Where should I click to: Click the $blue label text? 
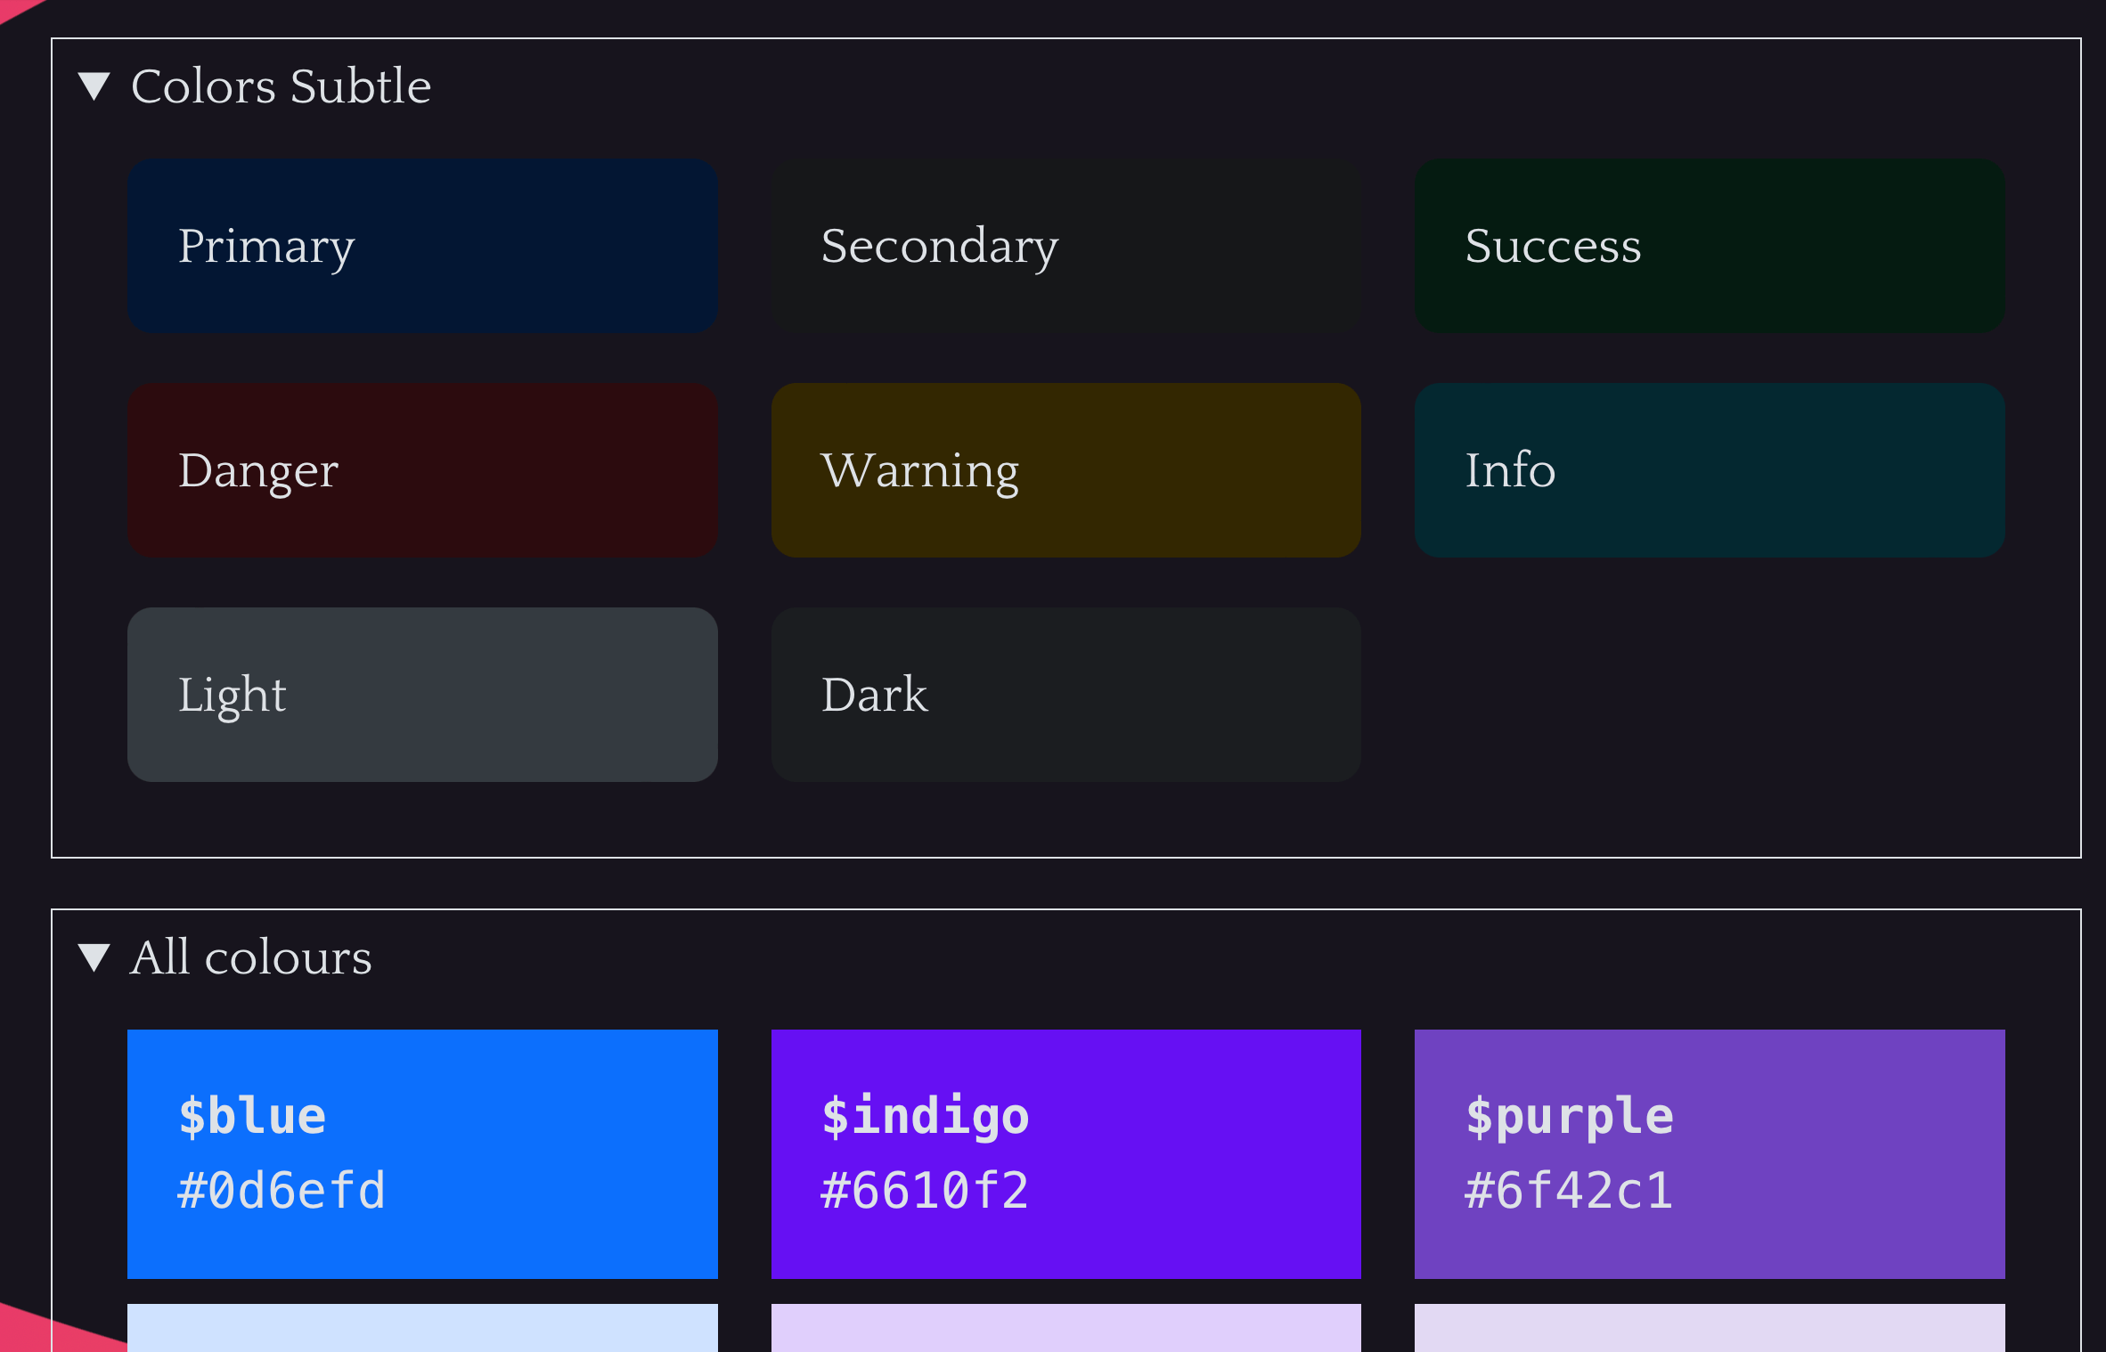252,1116
